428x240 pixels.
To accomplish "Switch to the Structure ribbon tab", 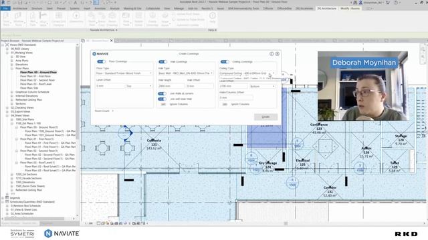I will [x=37, y=9].
